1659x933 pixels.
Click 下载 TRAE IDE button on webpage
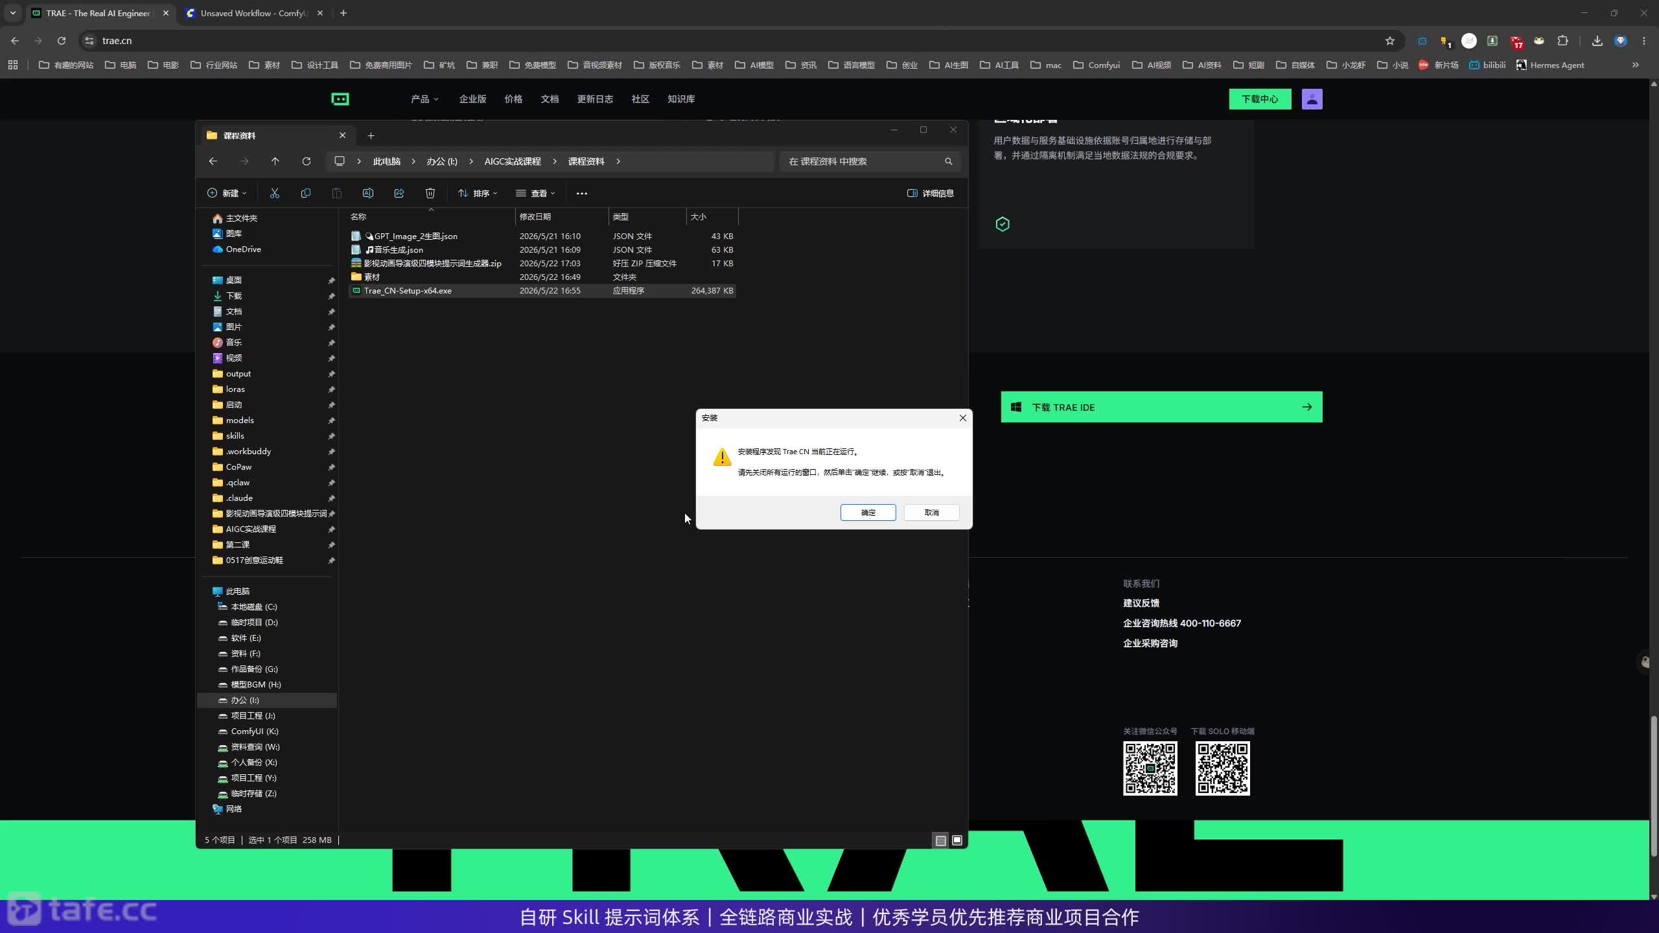coord(1161,407)
